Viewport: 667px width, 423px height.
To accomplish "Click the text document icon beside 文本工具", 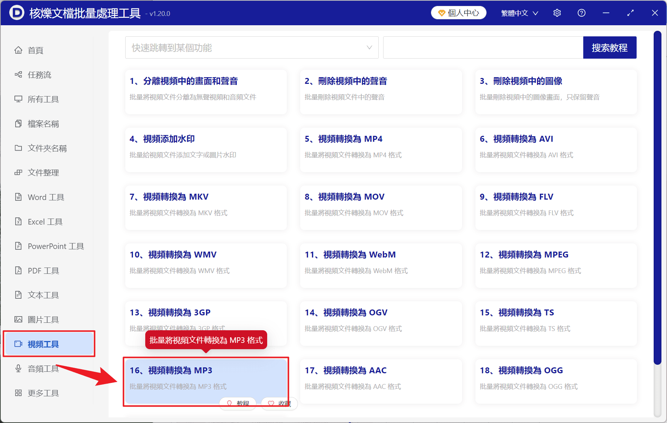I will [18, 295].
